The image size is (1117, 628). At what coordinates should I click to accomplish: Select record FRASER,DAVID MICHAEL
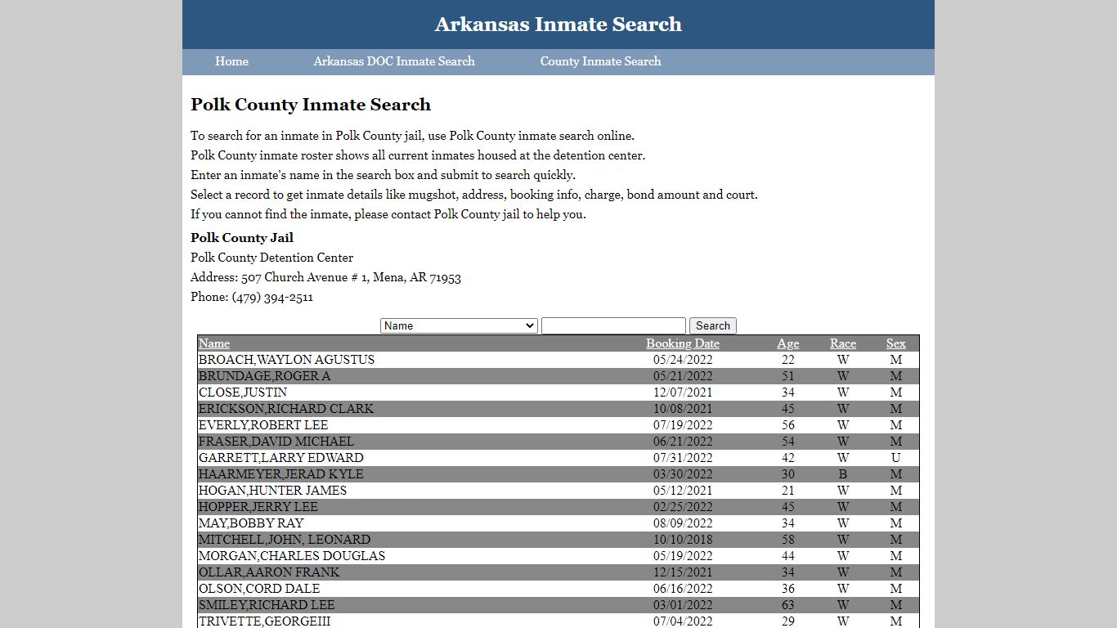[558, 442]
